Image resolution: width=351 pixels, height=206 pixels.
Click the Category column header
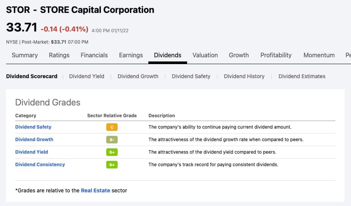click(25, 116)
